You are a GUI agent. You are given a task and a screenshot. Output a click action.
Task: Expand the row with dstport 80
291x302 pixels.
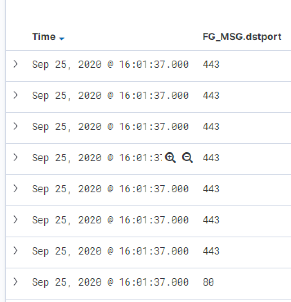click(x=16, y=282)
